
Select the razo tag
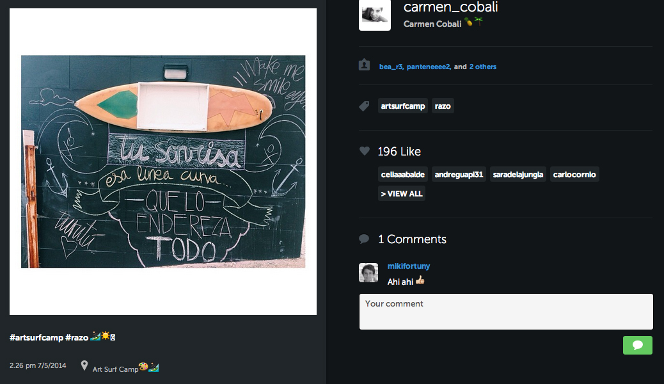pyautogui.click(x=443, y=106)
